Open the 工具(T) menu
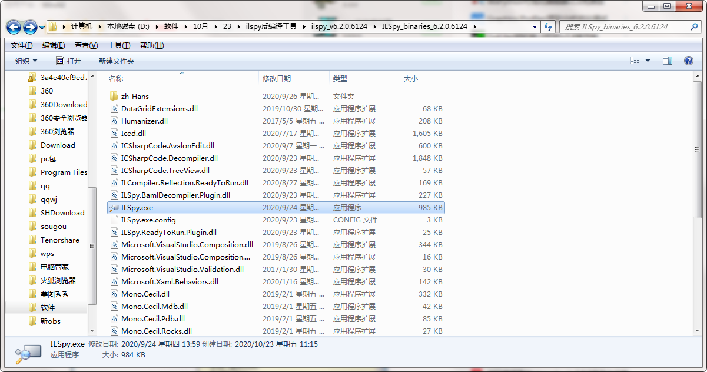707x372 pixels. pos(119,45)
